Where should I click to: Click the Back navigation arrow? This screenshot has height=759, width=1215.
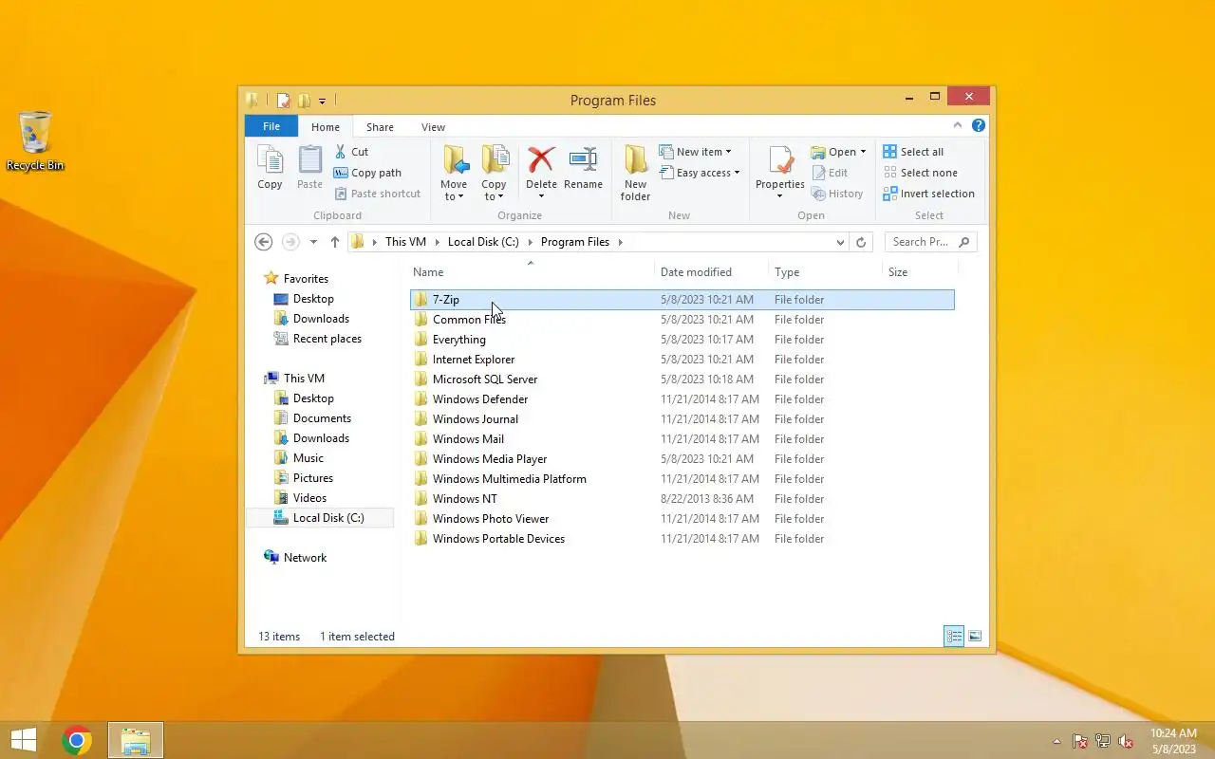(264, 242)
